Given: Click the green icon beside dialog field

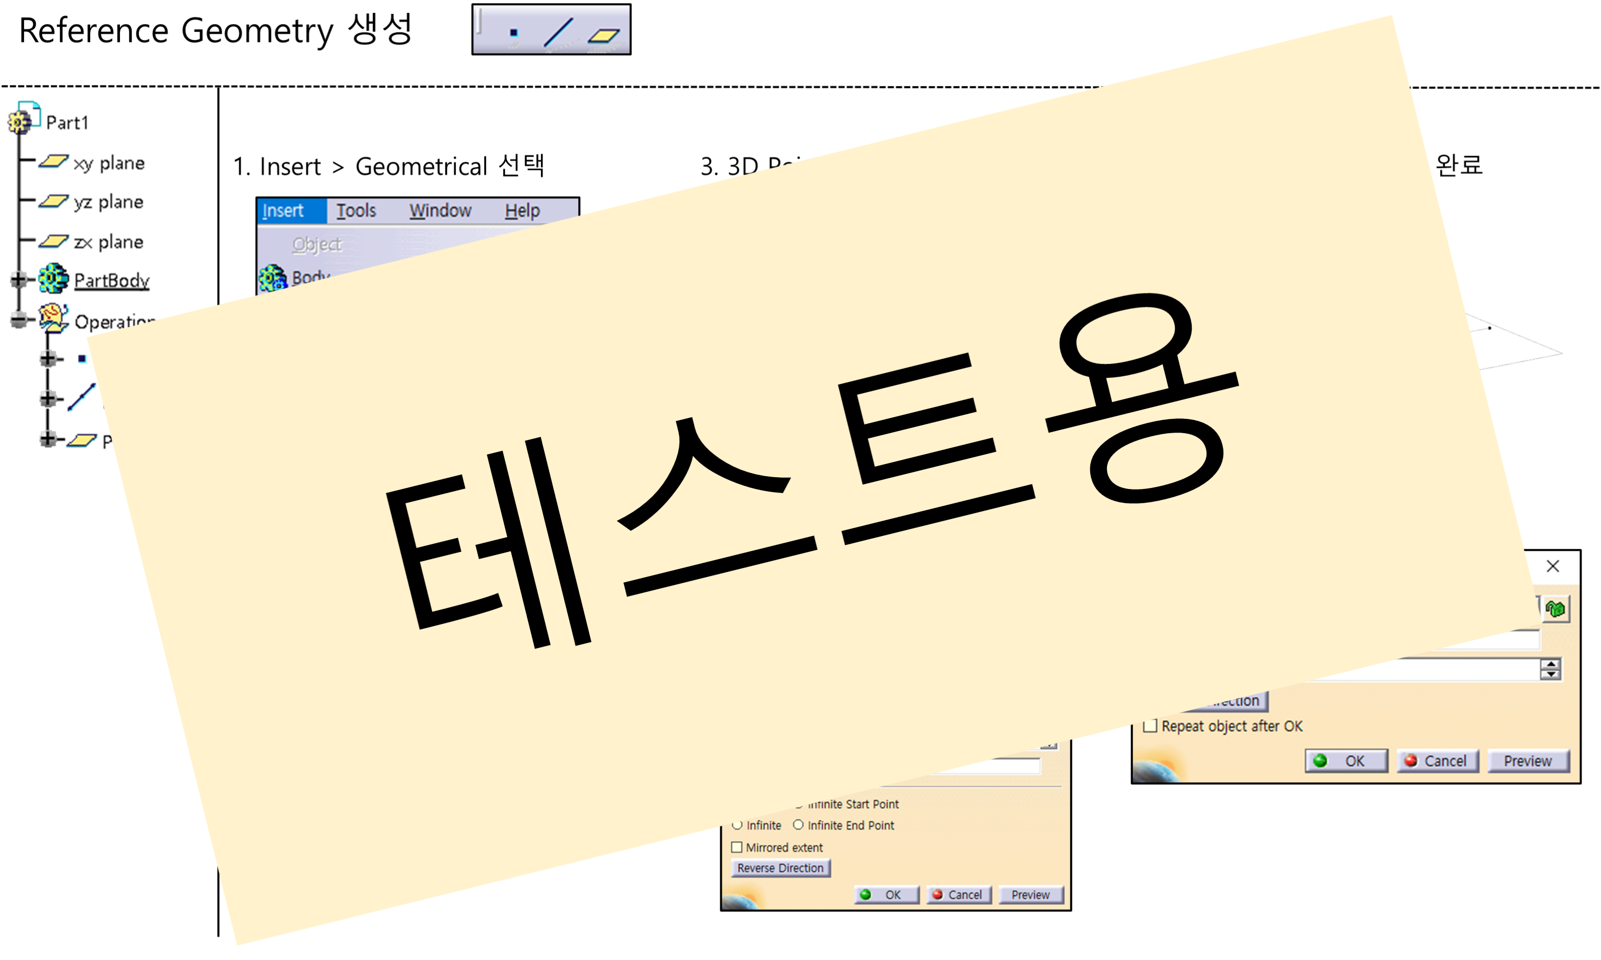Looking at the screenshot, I should point(1555,609).
